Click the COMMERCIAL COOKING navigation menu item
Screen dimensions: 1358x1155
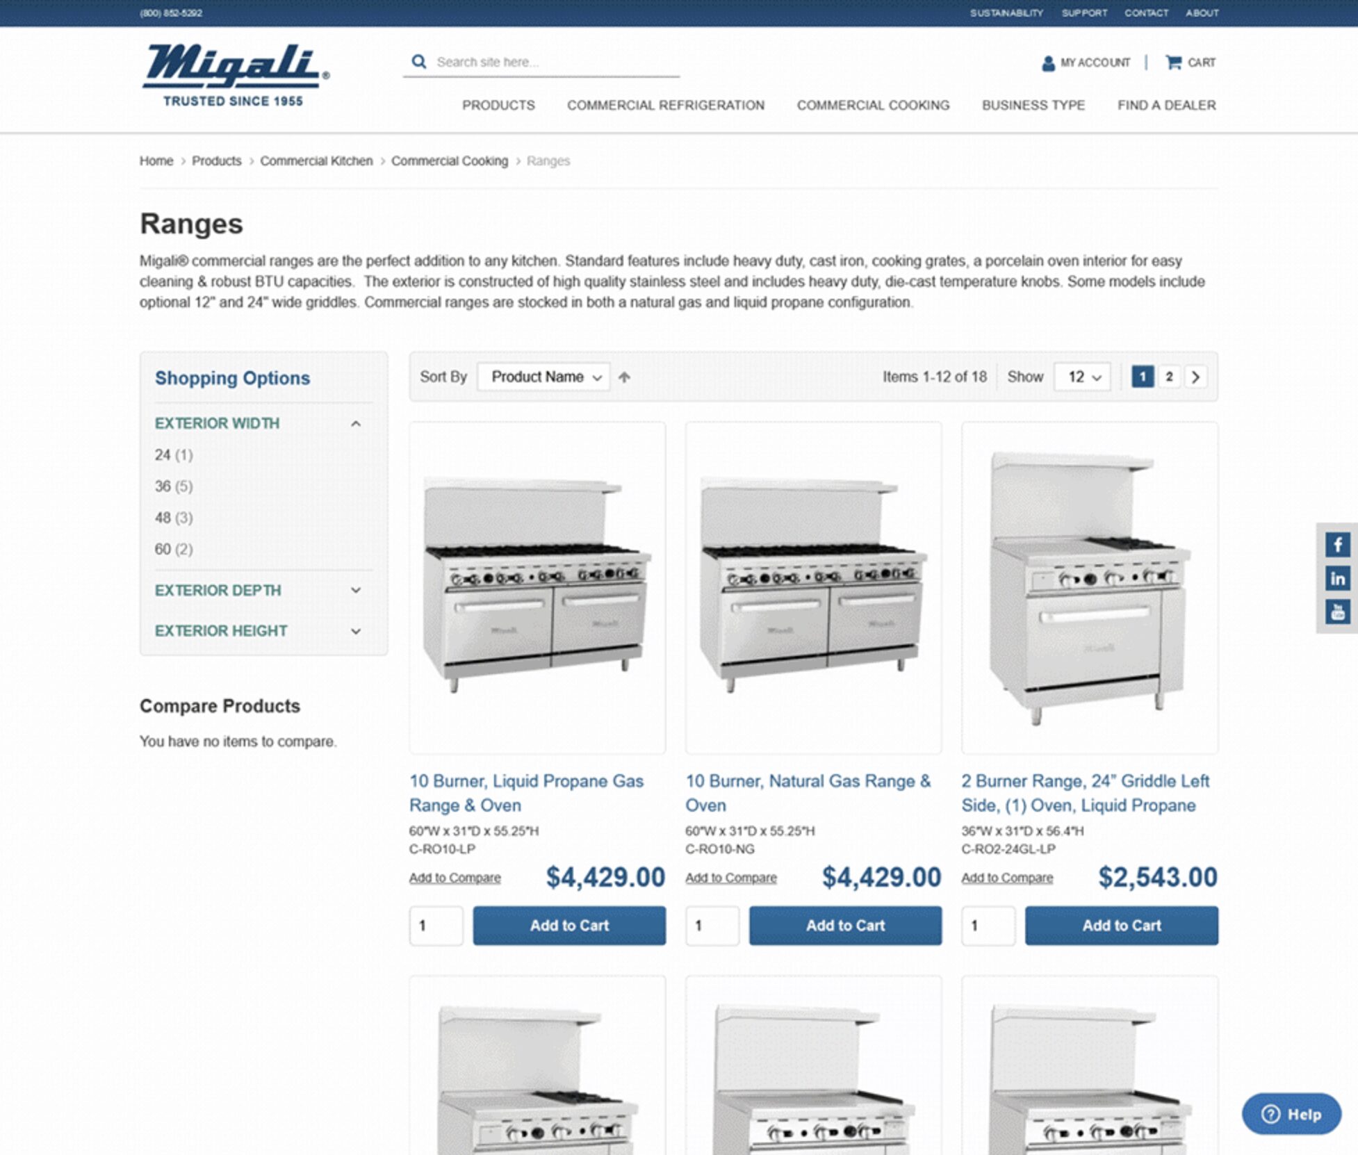point(873,106)
